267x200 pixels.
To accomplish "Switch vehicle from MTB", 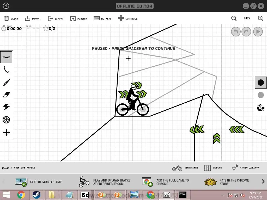I will coord(185,168).
